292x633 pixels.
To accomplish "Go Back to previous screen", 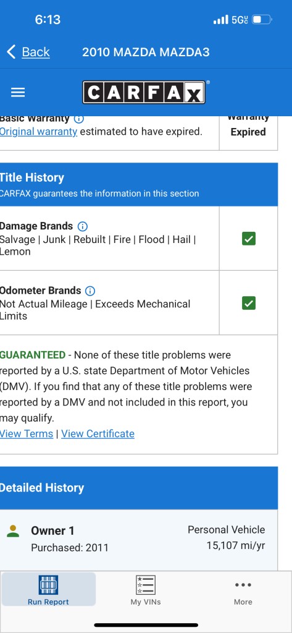I will pyautogui.click(x=28, y=52).
